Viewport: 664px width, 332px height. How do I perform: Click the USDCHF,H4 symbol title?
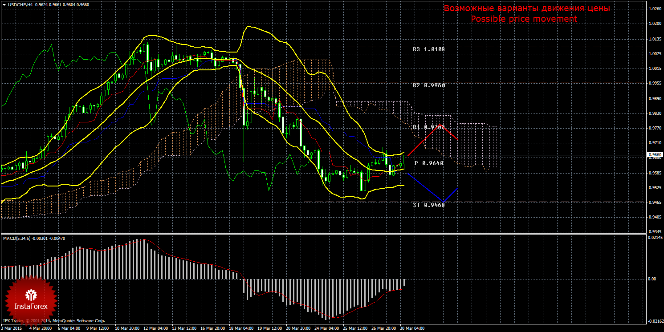(x=20, y=4)
